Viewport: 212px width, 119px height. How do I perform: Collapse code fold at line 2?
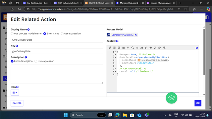pyautogui.click(x=115, y=55)
